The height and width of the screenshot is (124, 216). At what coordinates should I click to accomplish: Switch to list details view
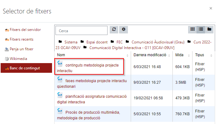point(201,29)
